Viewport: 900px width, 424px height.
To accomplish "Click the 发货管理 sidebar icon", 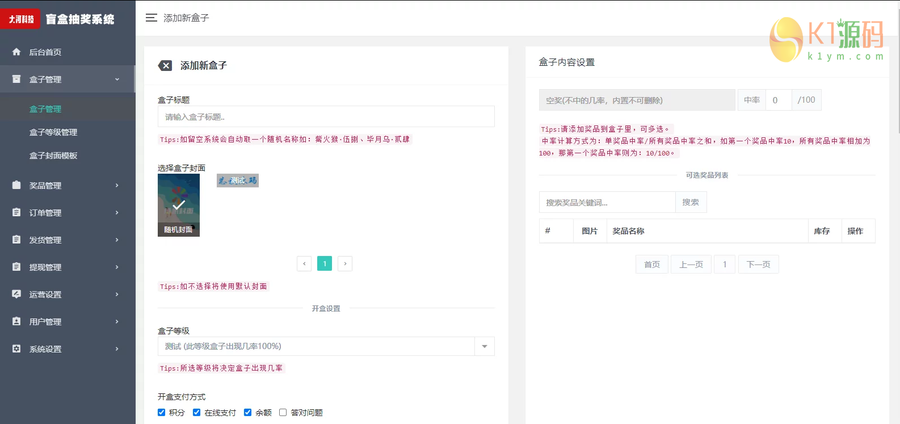I will point(16,240).
